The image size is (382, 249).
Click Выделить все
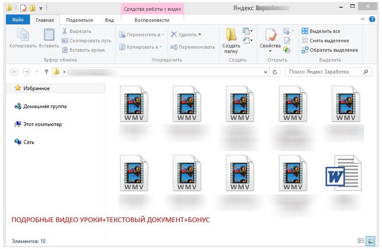click(x=321, y=31)
